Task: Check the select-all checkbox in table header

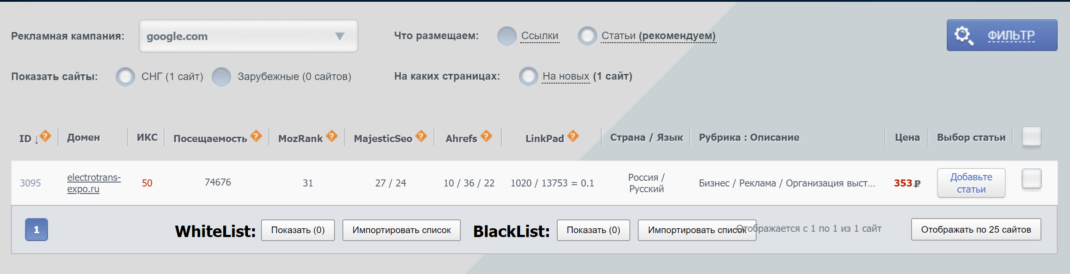Action: (x=1031, y=136)
